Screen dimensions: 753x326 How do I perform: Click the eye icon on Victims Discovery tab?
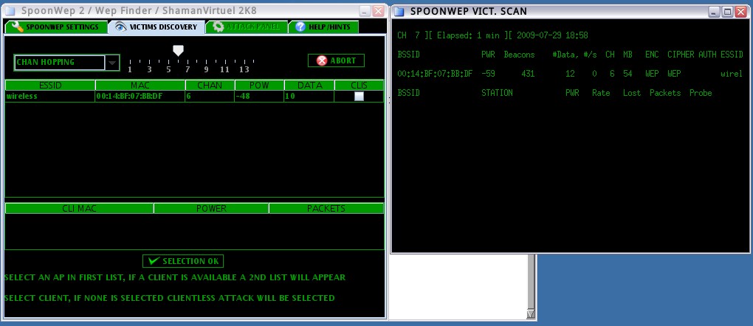120,27
